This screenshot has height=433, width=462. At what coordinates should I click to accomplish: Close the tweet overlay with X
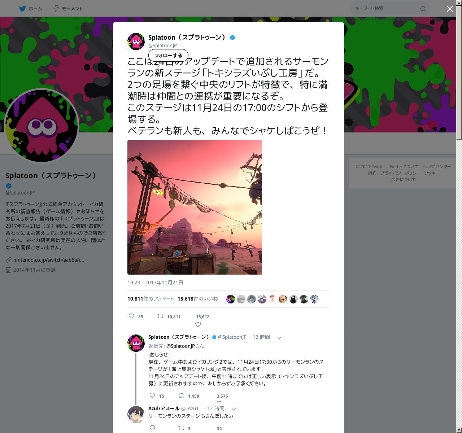[450, 9]
